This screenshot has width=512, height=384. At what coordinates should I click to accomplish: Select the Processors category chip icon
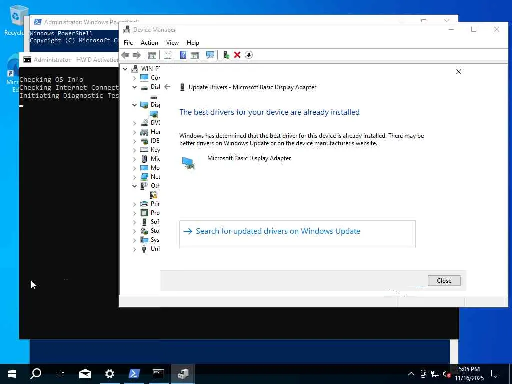click(144, 213)
